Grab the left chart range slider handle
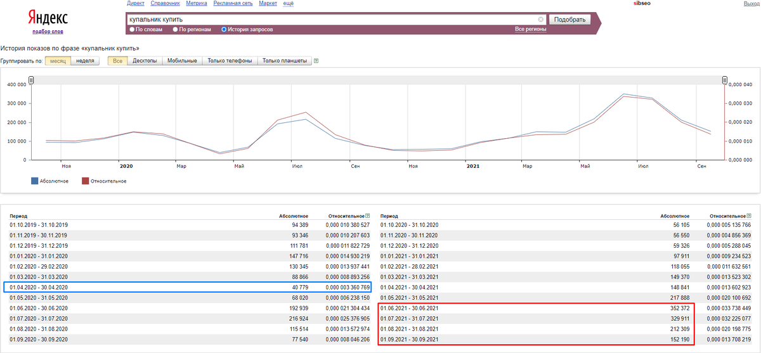Image resolution: width=761 pixels, height=353 pixels. pyautogui.click(x=31, y=80)
